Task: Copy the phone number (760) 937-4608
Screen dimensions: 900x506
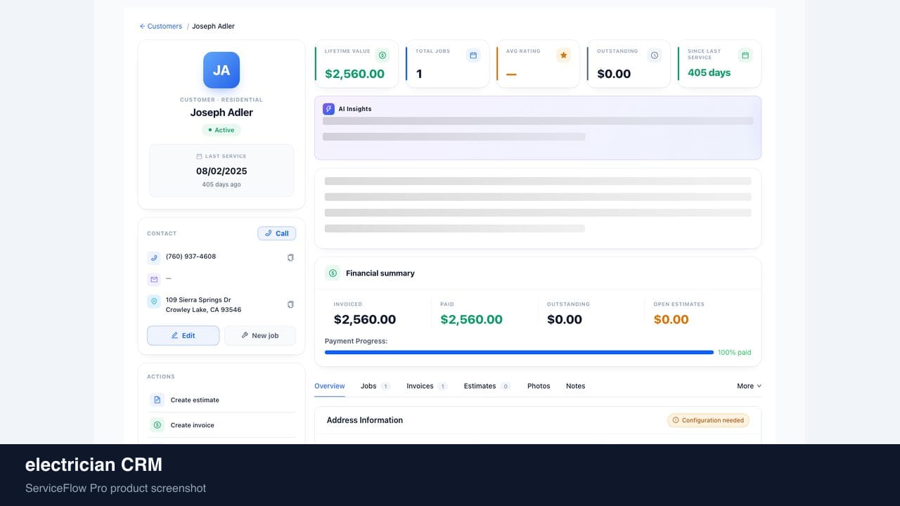Action: click(290, 257)
